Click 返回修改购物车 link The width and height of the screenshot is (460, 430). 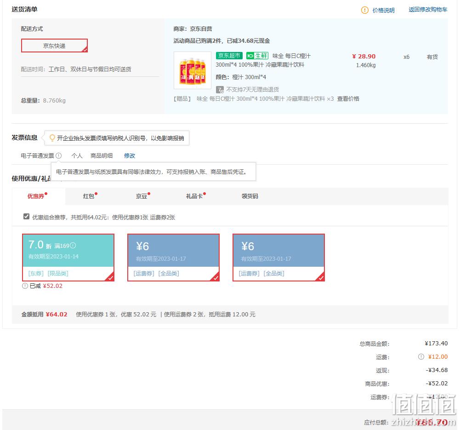428,10
